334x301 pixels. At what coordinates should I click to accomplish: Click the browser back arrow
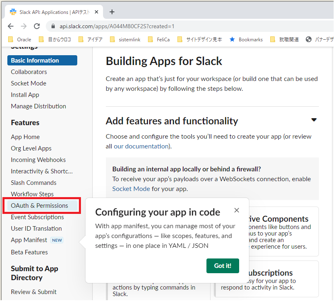click(x=11, y=25)
